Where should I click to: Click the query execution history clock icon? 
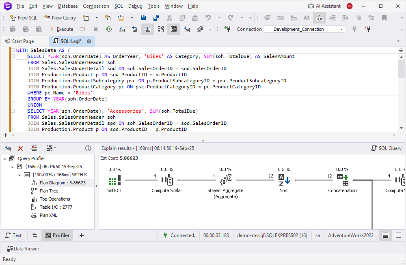pos(108,29)
